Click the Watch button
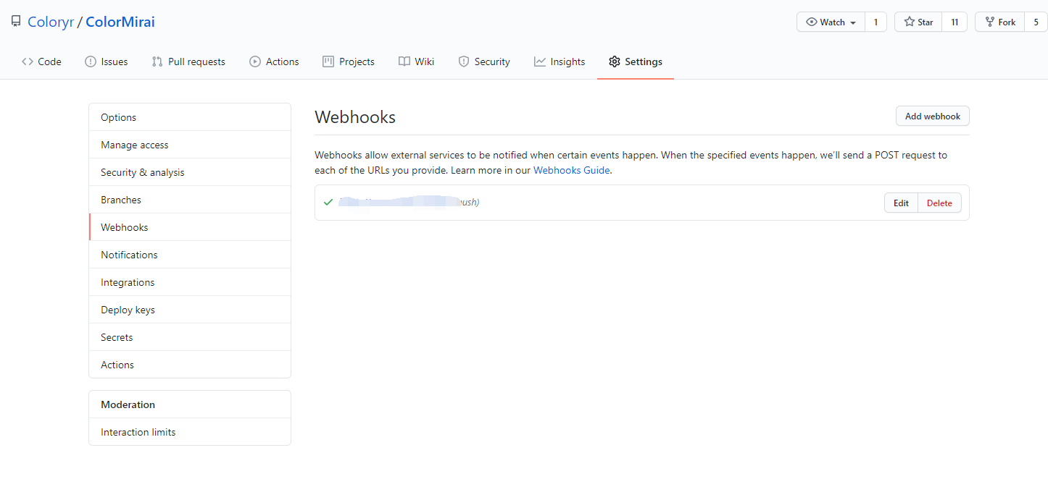The width and height of the screenshot is (1048, 479). point(831,22)
